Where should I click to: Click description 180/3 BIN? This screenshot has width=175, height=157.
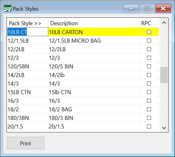point(93,118)
